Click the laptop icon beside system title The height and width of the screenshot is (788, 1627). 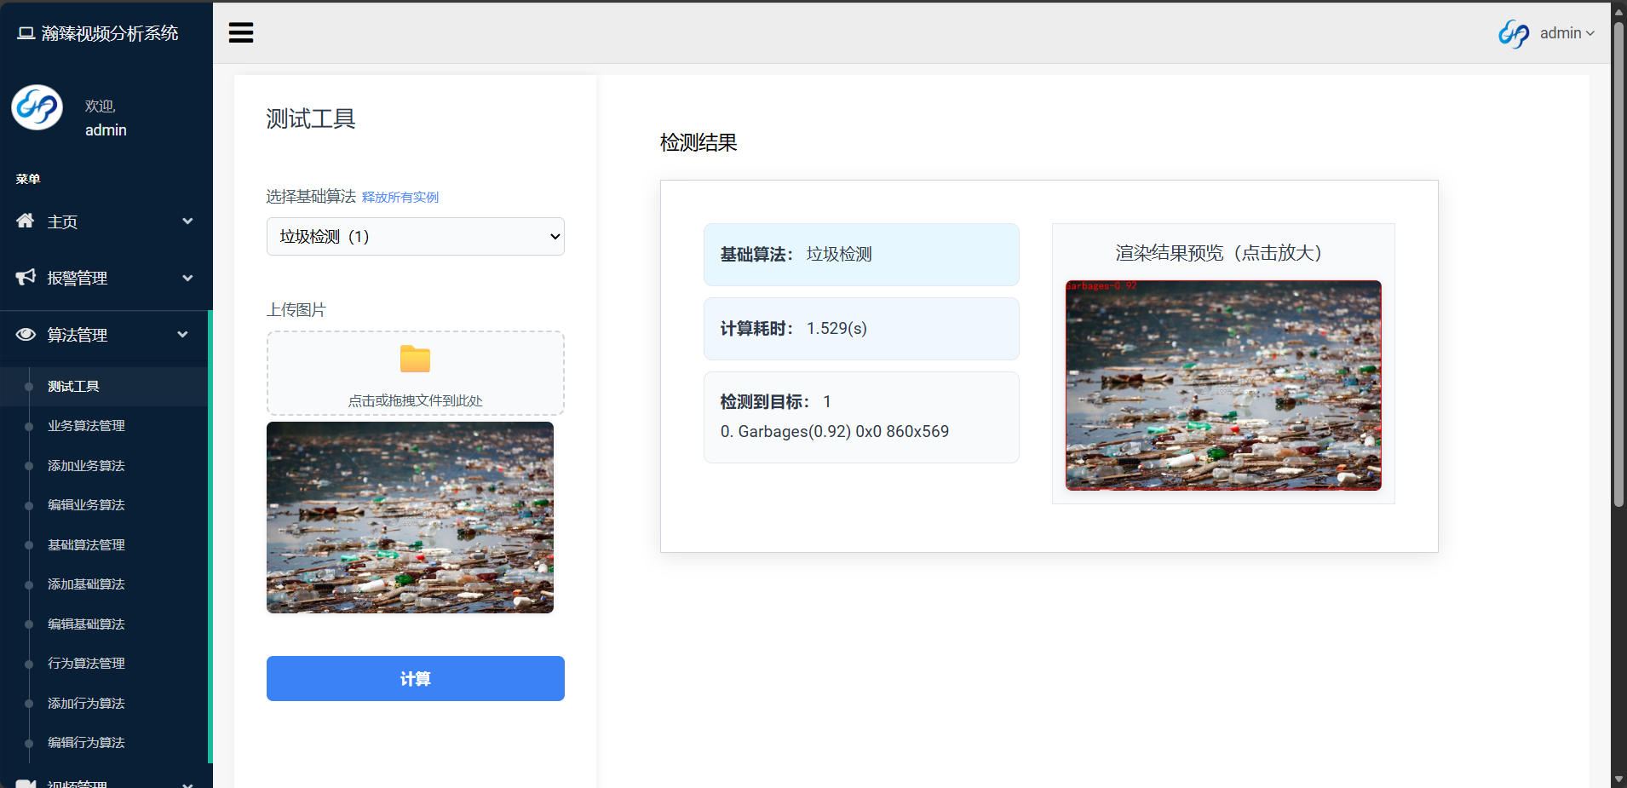[x=26, y=33]
